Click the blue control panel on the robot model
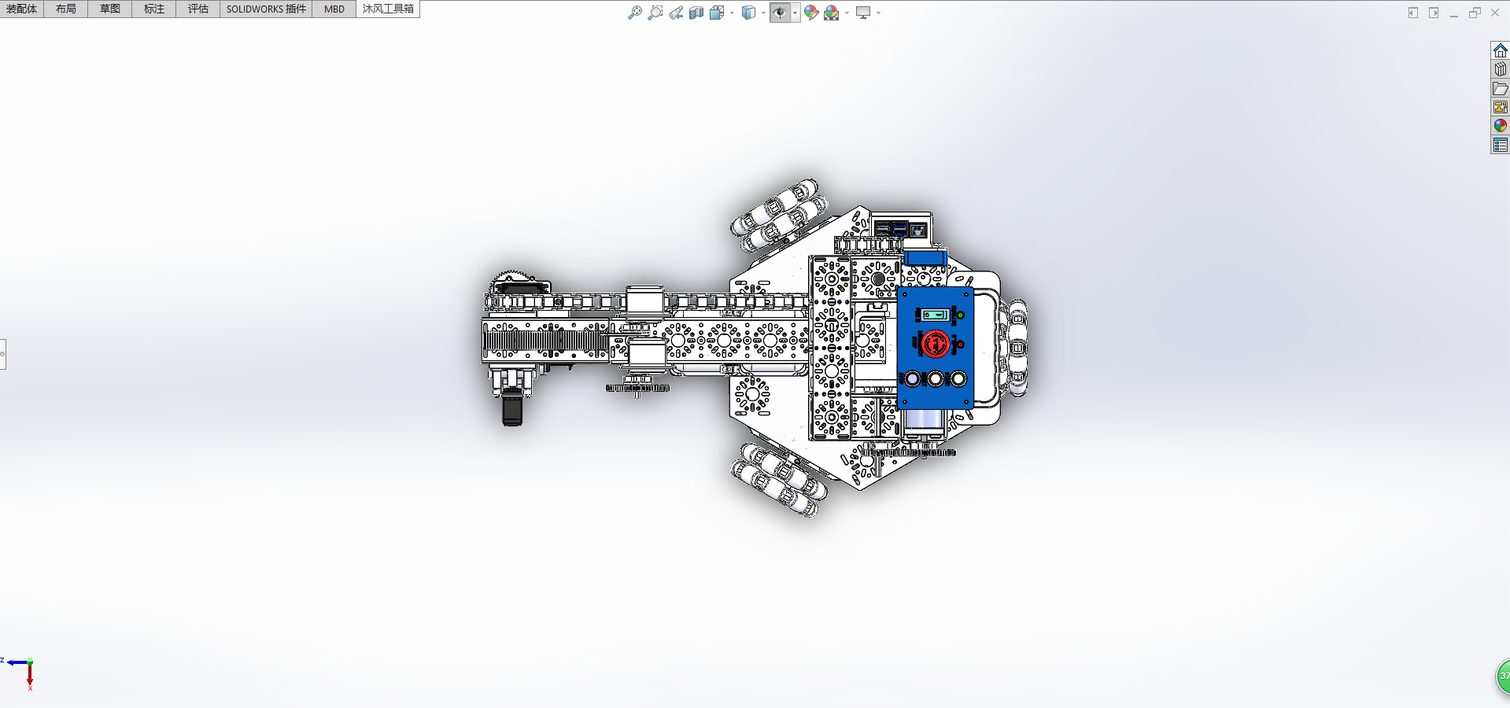The width and height of the screenshot is (1510, 708). point(936,347)
